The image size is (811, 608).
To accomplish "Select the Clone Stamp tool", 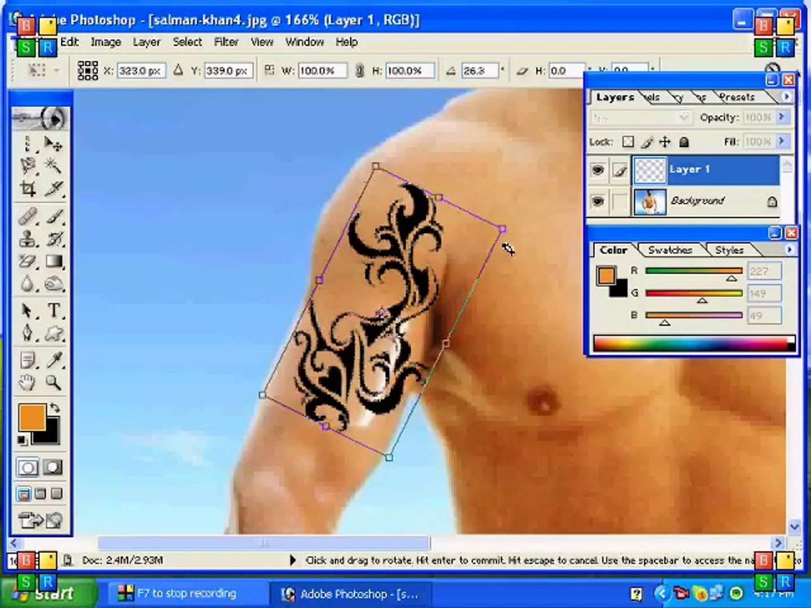I will point(28,239).
